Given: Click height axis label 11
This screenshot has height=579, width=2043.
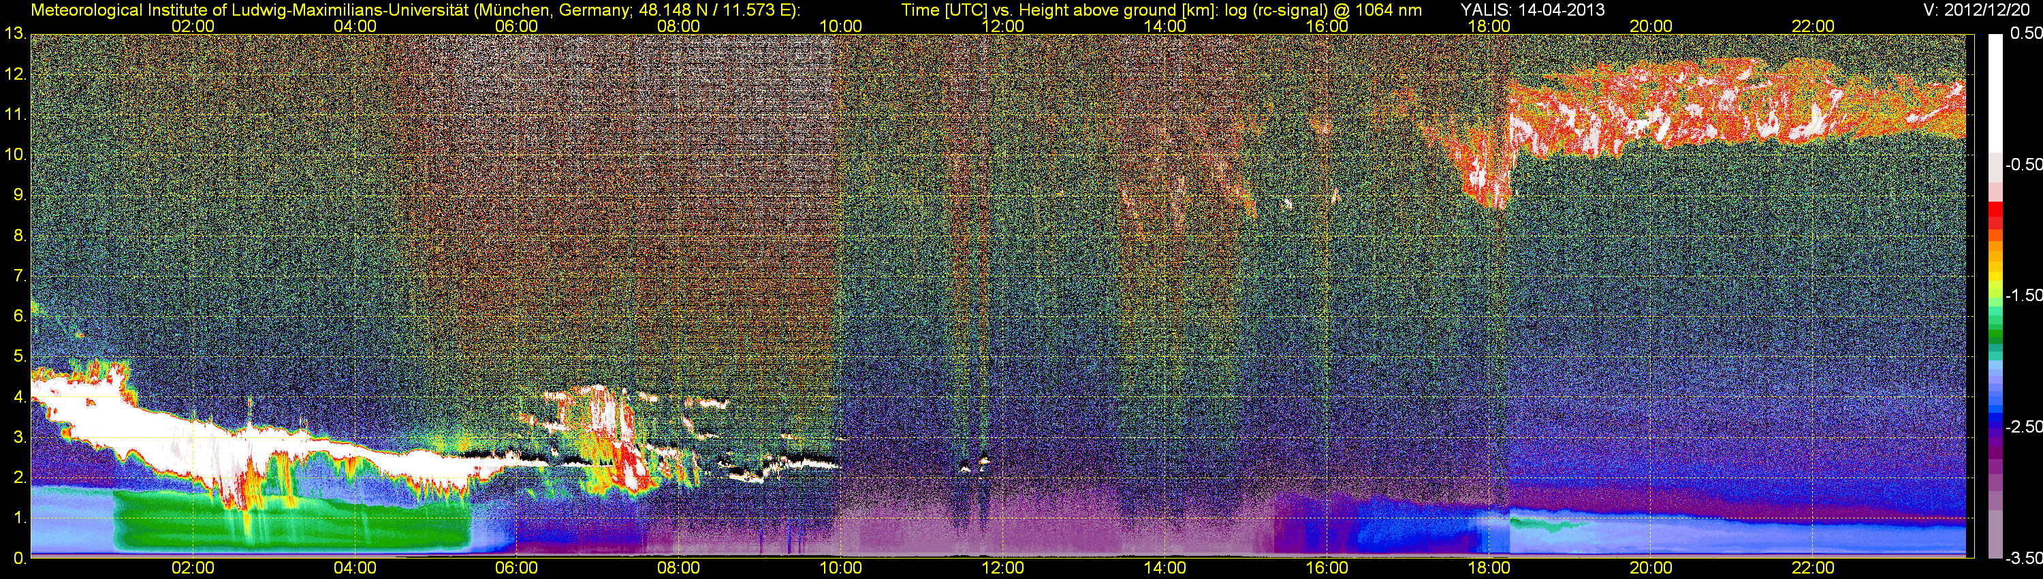Looking at the screenshot, I should coord(15,114).
